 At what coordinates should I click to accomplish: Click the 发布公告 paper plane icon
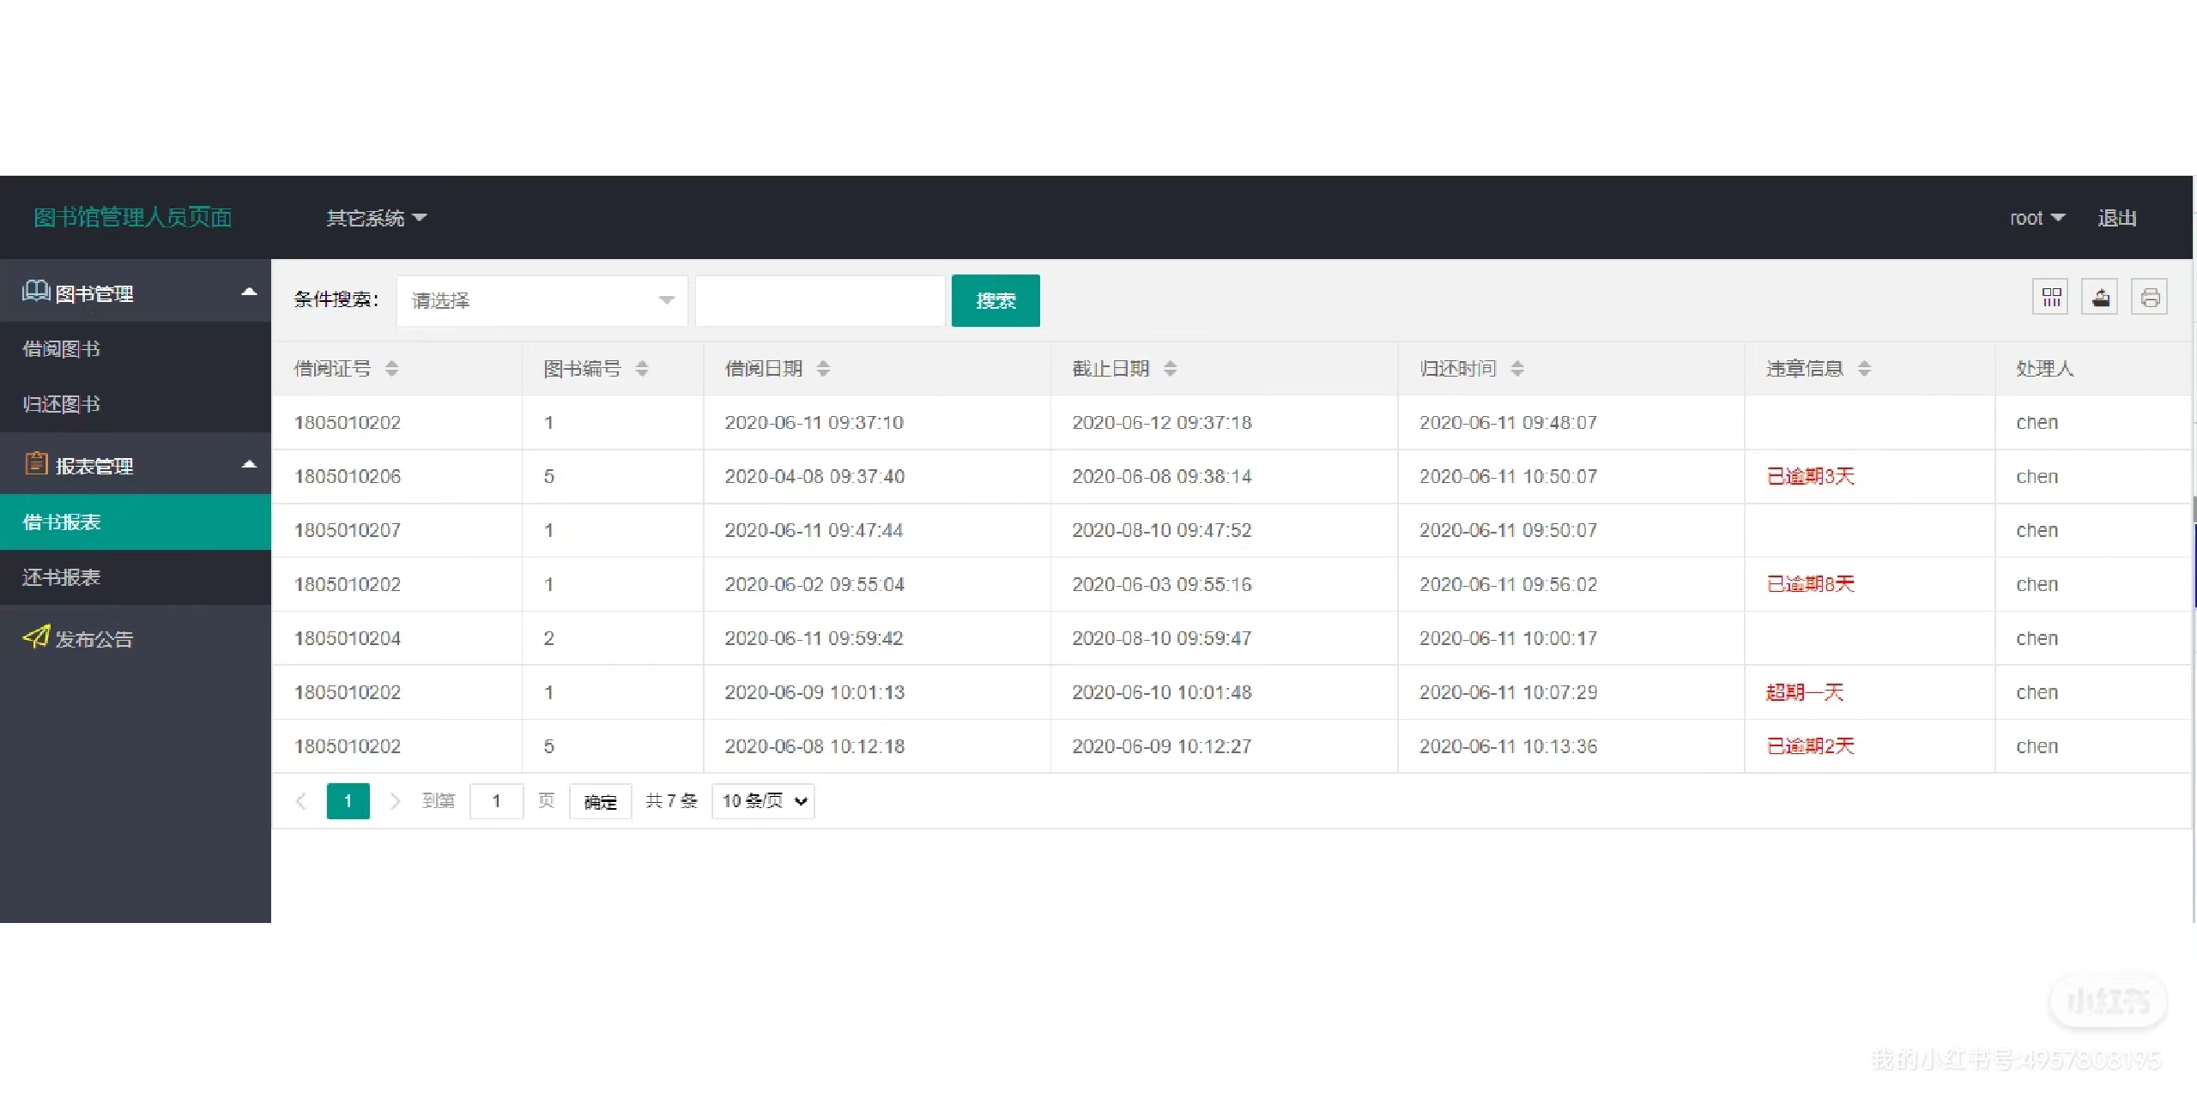click(36, 636)
